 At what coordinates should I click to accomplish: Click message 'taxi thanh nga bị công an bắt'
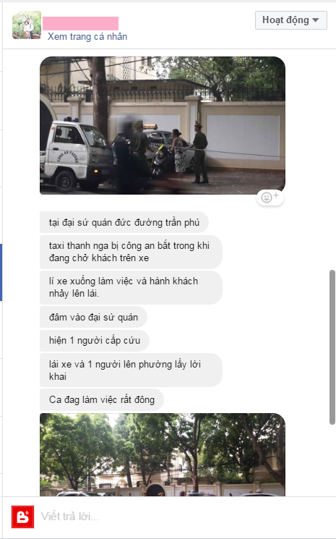(131, 252)
